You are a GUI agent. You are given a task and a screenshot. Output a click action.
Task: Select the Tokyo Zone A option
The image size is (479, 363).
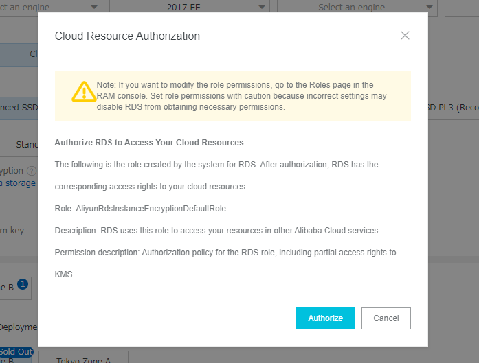click(83, 358)
